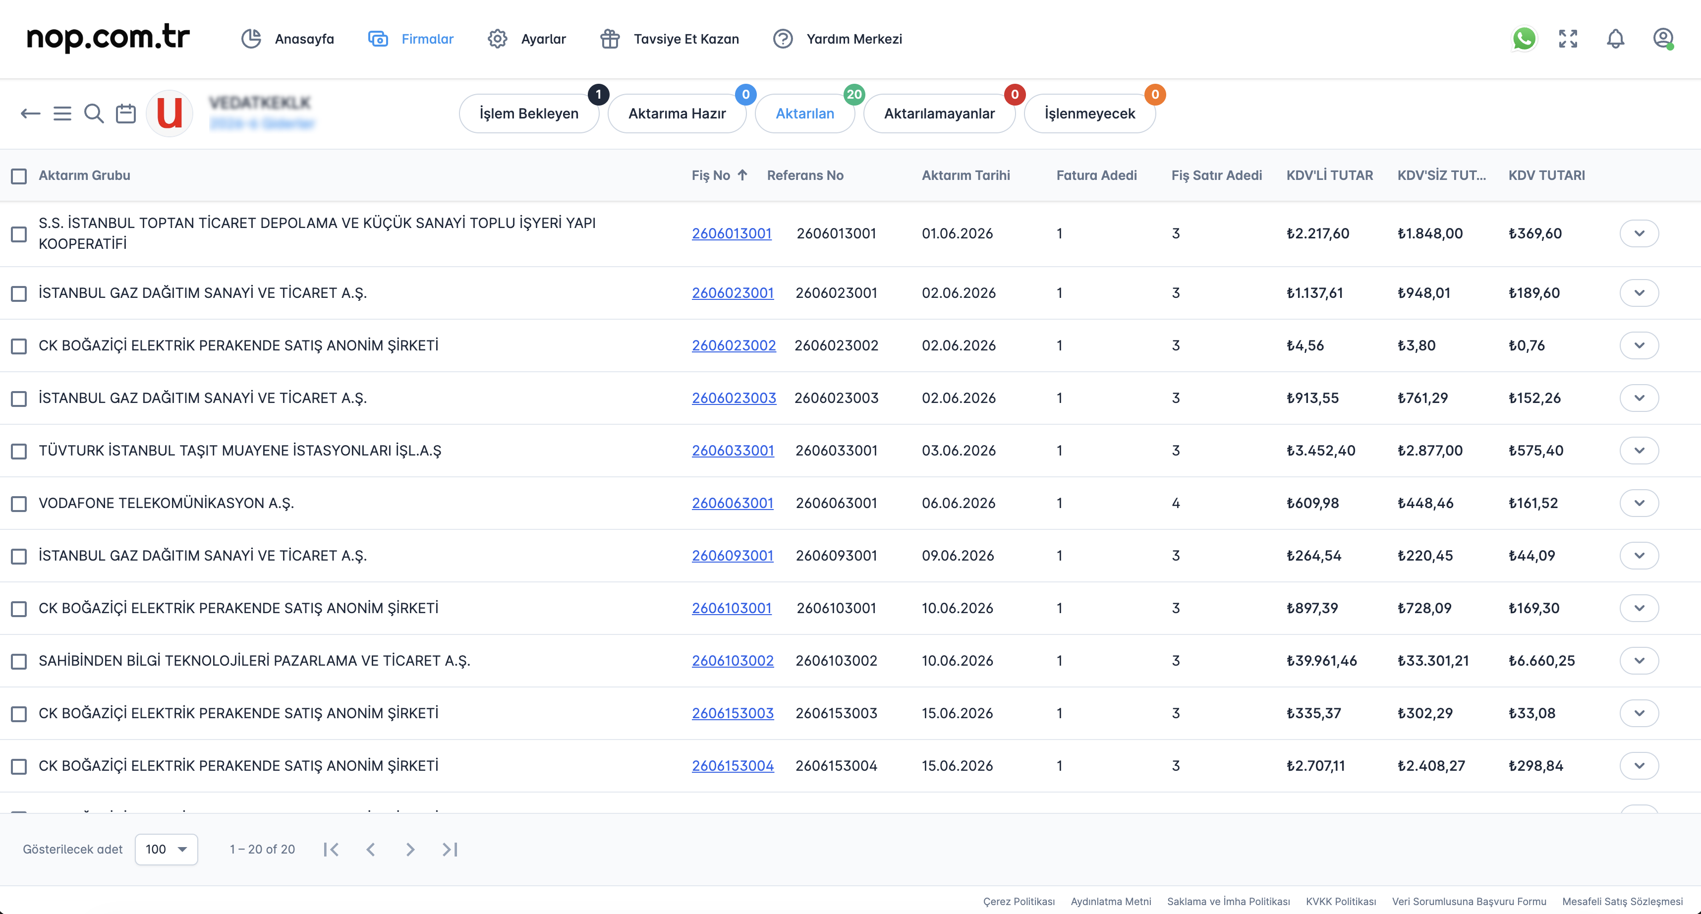Go back with the left arrow icon
Image resolution: width=1701 pixels, height=914 pixels.
30,114
